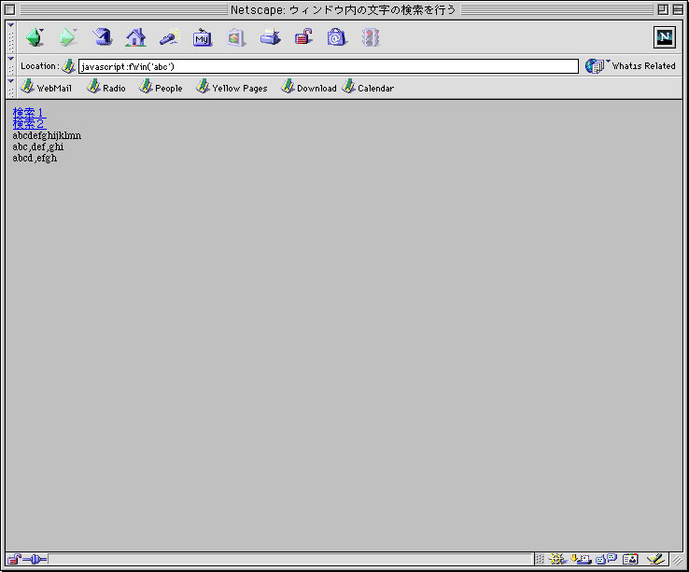This screenshot has width=689, height=572.
Task: Click the 検索2 link
Action: point(28,124)
